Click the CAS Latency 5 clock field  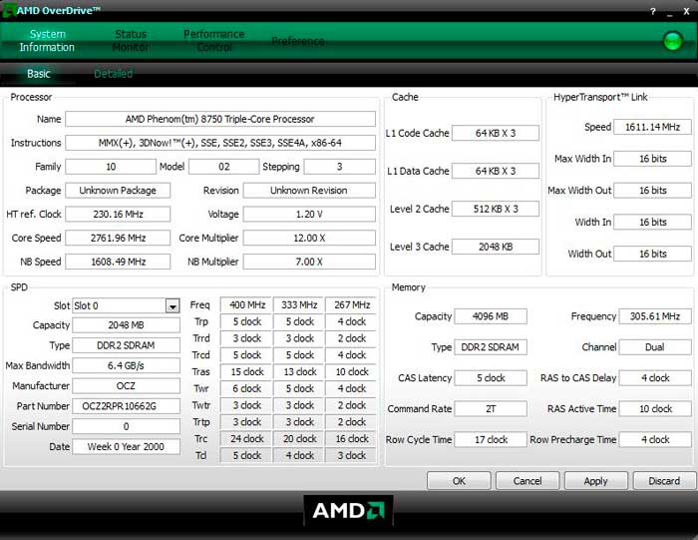tap(491, 378)
